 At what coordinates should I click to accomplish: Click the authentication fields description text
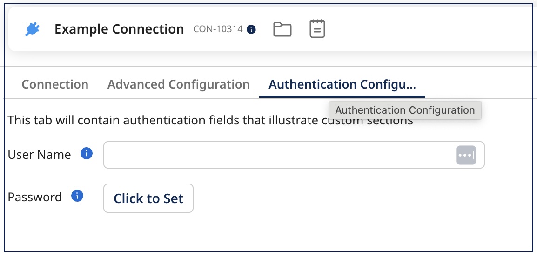[163, 121]
